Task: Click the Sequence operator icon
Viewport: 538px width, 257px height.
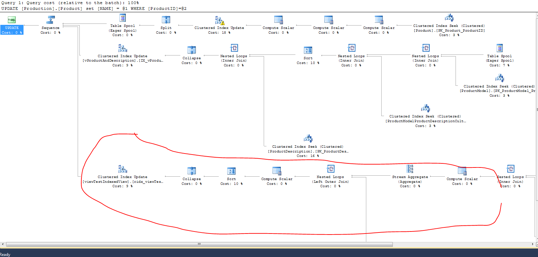Action: 51,20
